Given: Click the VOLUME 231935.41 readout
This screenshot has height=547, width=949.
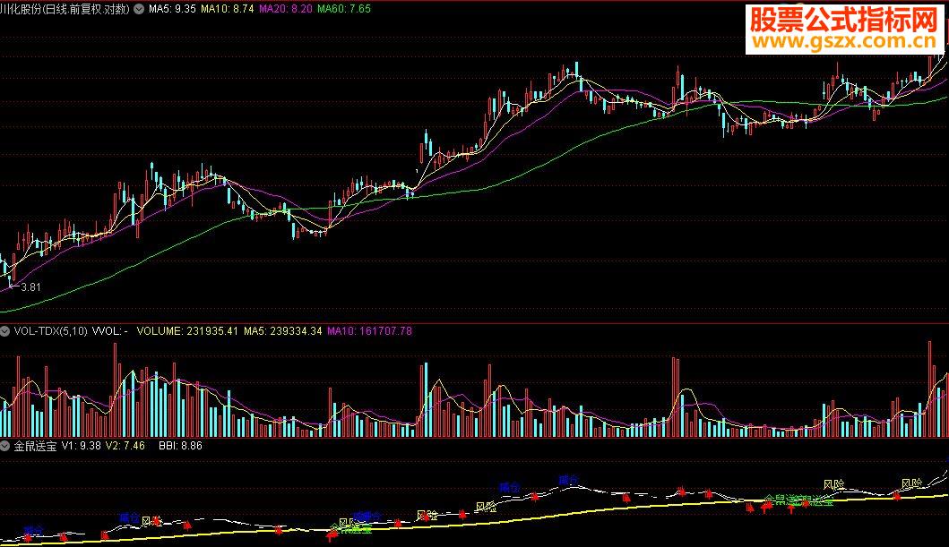Looking at the screenshot, I should point(187,331).
